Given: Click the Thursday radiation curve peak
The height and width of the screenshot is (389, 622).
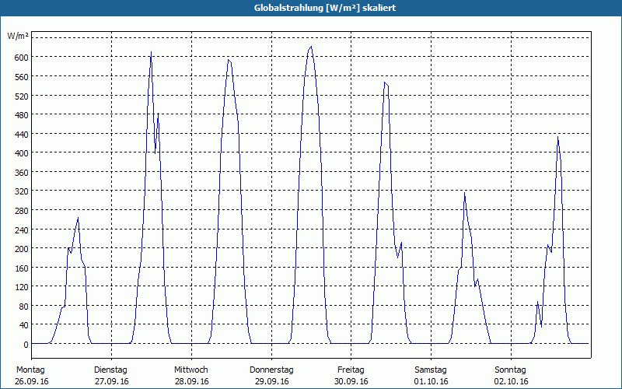Looking at the screenshot, I should coord(311,47).
